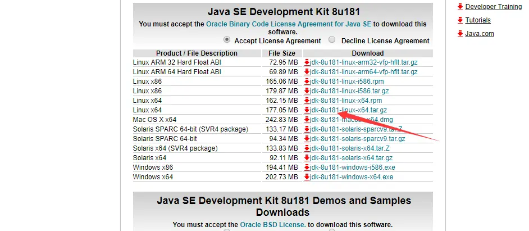Open the Oracle BSD License link
Viewport: 529px width, 231px height.
(273, 225)
